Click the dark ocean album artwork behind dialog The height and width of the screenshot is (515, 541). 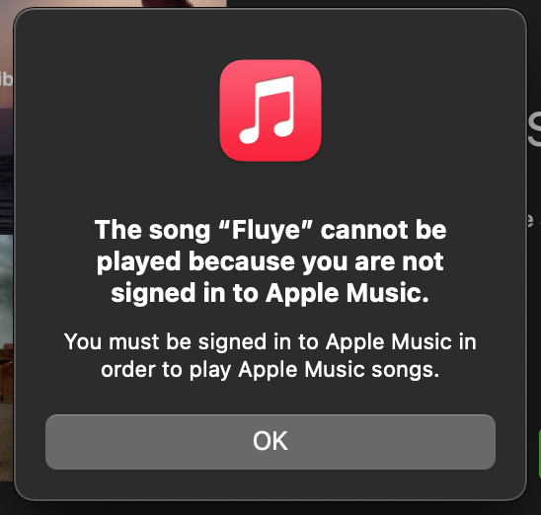[x=6, y=171]
